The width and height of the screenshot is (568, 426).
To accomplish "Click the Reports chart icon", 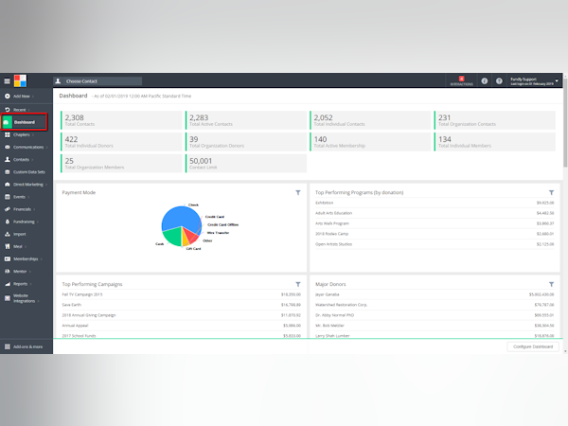I will 8,284.
